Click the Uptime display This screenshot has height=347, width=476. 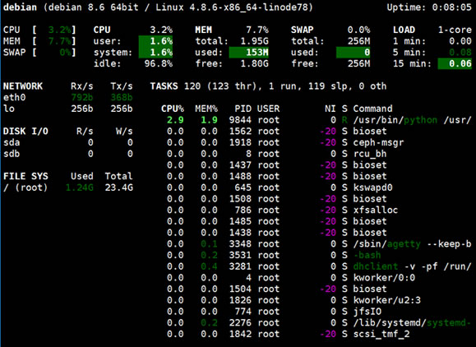point(429,7)
